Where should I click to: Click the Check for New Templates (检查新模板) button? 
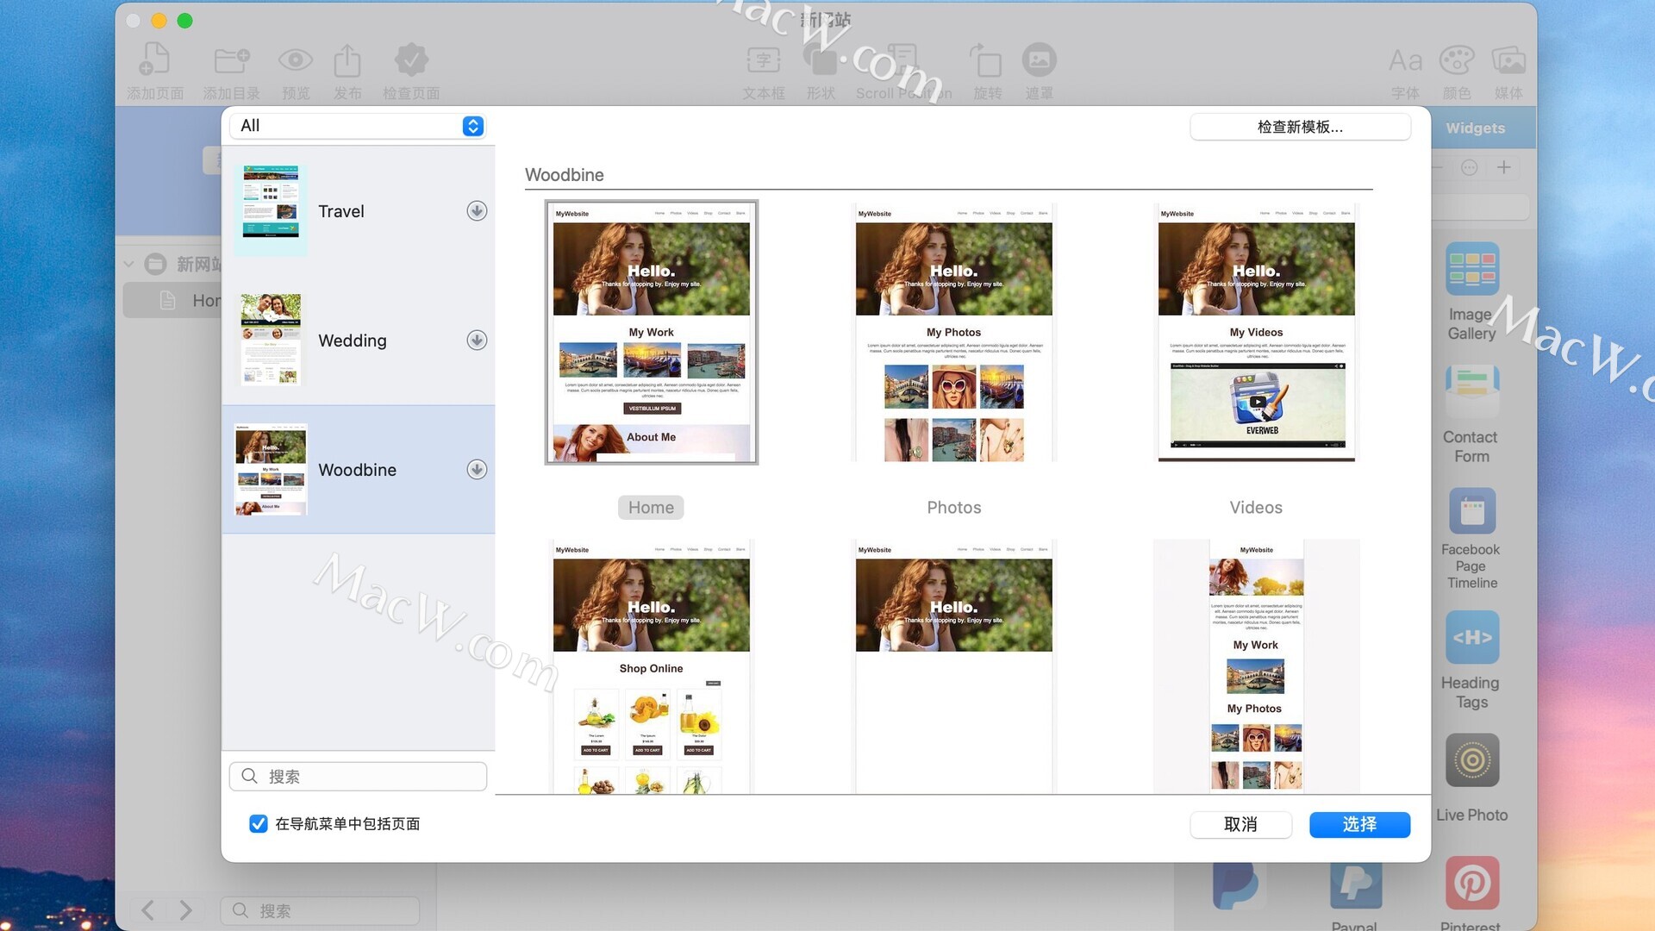pyautogui.click(x=1300, y=127)
